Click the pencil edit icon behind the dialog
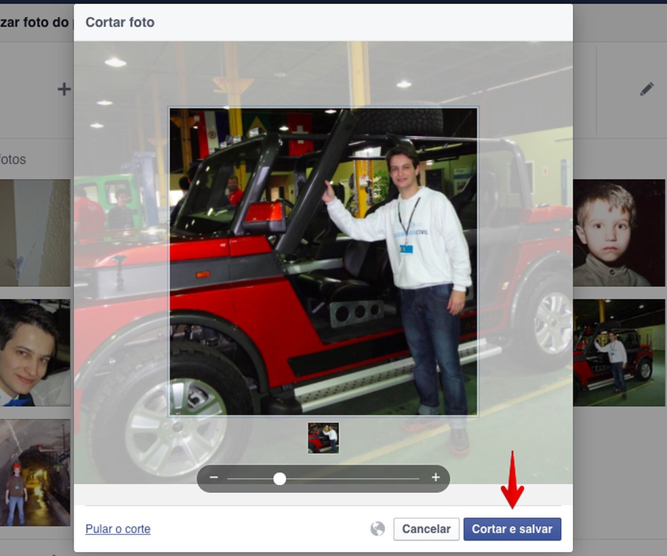 coord(647,89)
